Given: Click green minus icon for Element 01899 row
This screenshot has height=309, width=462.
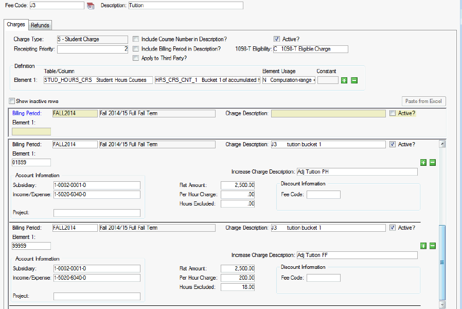Looking at the screenshot, I should click(x=433, y=162).
